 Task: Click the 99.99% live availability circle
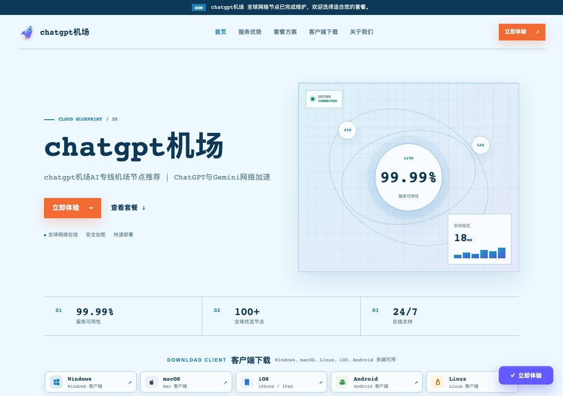pyautogui.click(x=409, y=177)
